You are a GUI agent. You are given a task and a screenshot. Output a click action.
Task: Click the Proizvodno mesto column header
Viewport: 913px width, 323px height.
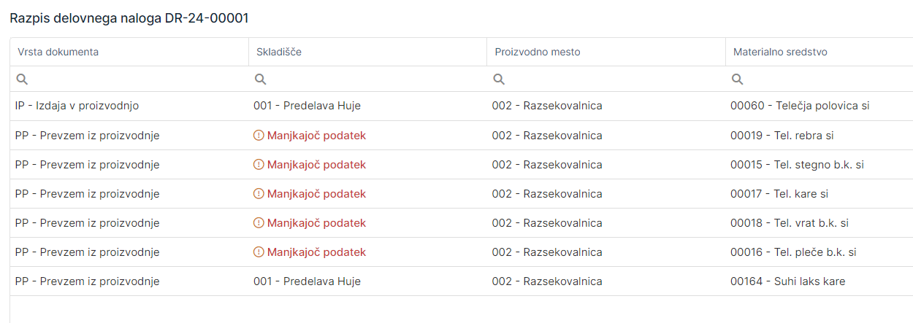pos(538,52)
